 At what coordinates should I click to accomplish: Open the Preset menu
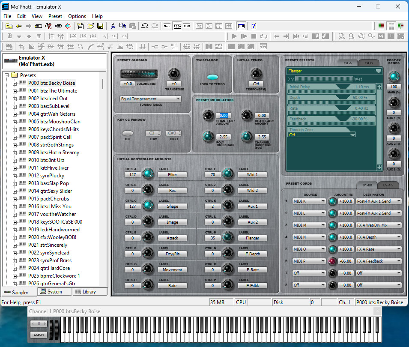coord(55,16)
